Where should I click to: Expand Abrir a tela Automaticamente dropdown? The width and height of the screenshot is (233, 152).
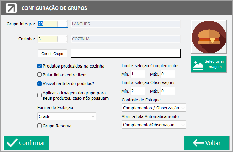coord(154,125)
